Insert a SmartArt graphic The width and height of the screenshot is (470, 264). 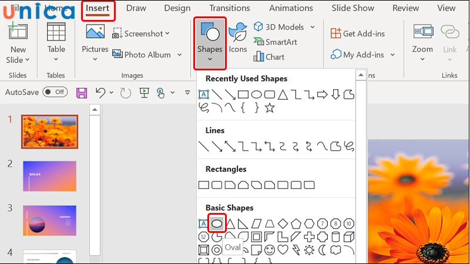click(275, 42)
